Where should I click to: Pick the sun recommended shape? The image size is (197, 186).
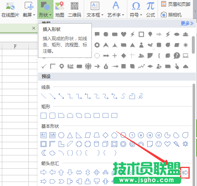(186, 45)
